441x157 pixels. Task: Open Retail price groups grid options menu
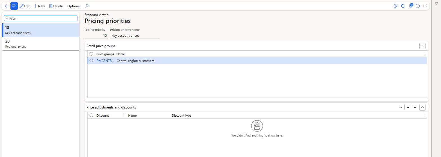(424, 54)
